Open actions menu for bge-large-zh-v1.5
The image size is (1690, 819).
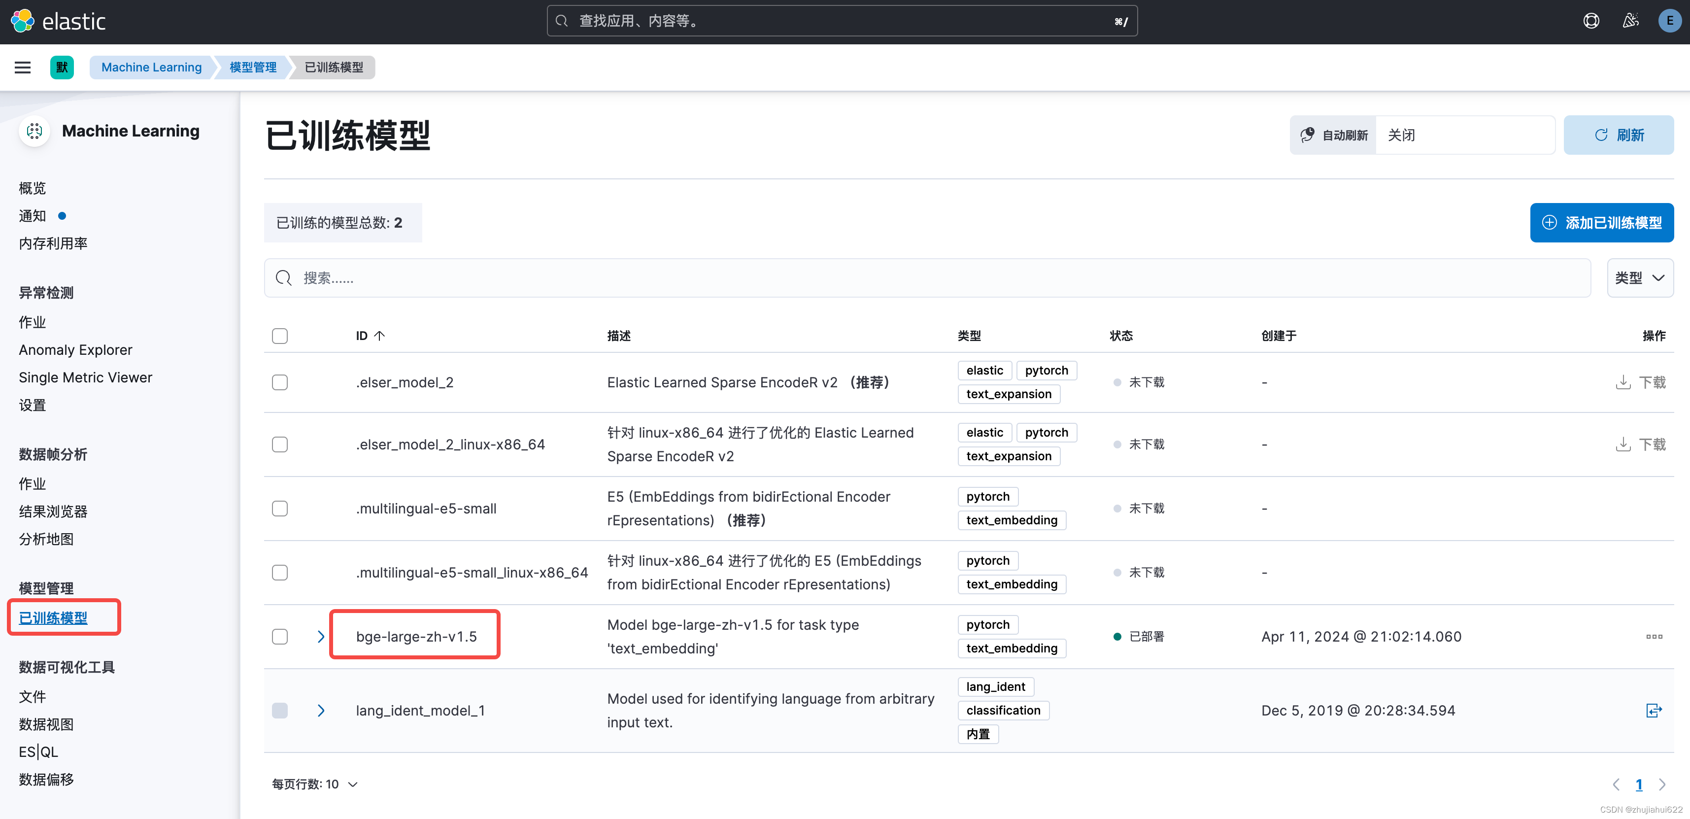[1654, 637]
